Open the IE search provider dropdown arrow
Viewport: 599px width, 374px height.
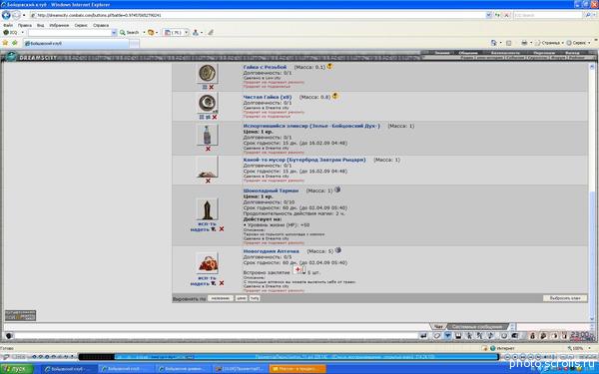594,15
